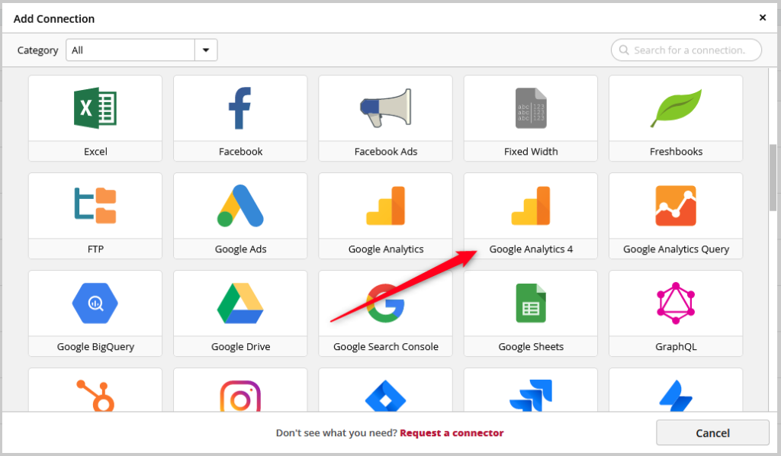Select the Excel connector icon

pyautogui.click(x=95, y=108)
